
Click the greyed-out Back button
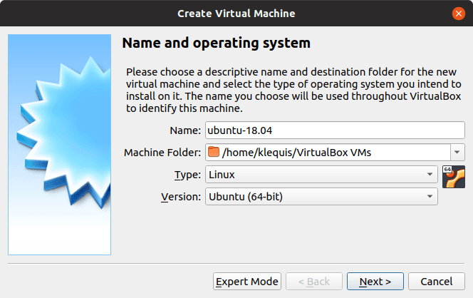314,282
